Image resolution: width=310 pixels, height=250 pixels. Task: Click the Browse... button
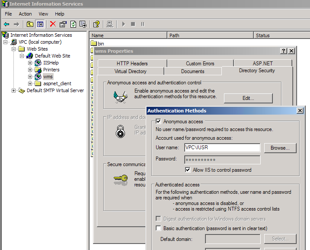pyautogui.click(x=280, y=148)
